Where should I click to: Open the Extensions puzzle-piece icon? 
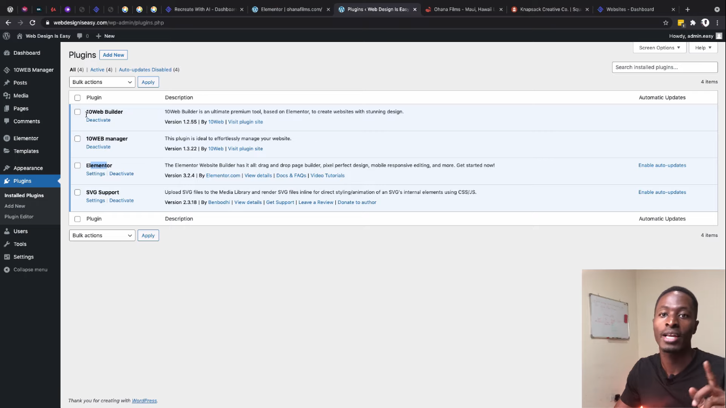click(693, 23)
